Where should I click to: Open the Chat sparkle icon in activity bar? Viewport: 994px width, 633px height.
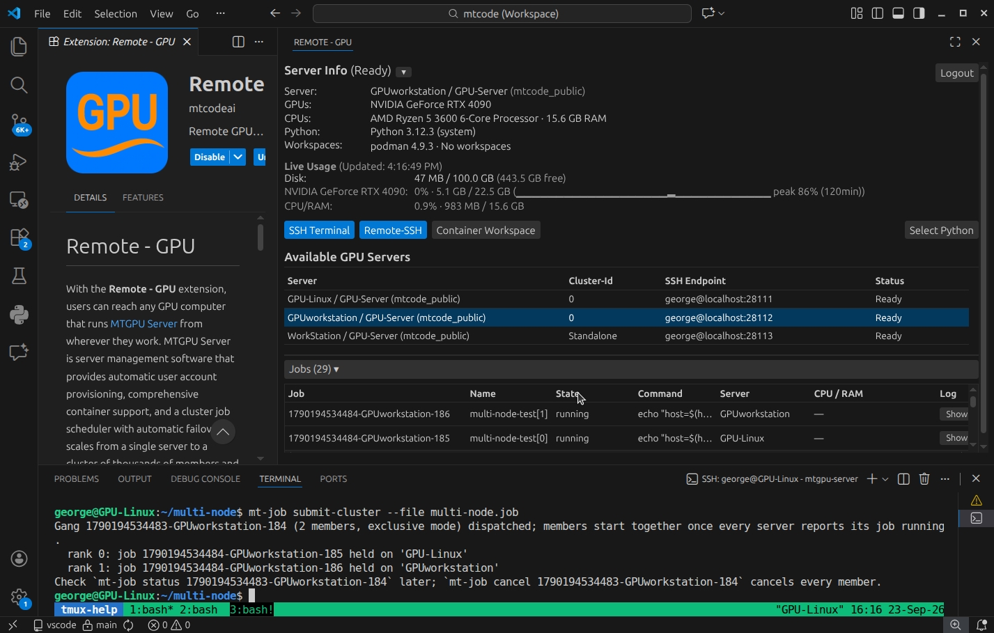coord(19,352)
